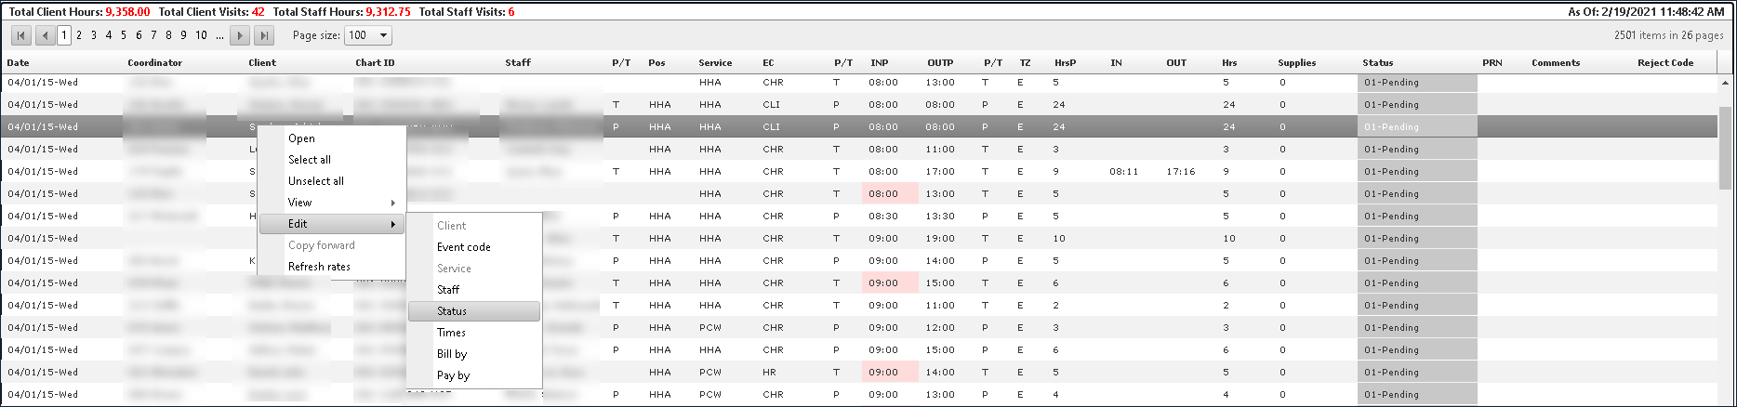Expand the Edit submenu arrow
The height and width of the screenshot is (407, 1737).
[x=393, y=224]
